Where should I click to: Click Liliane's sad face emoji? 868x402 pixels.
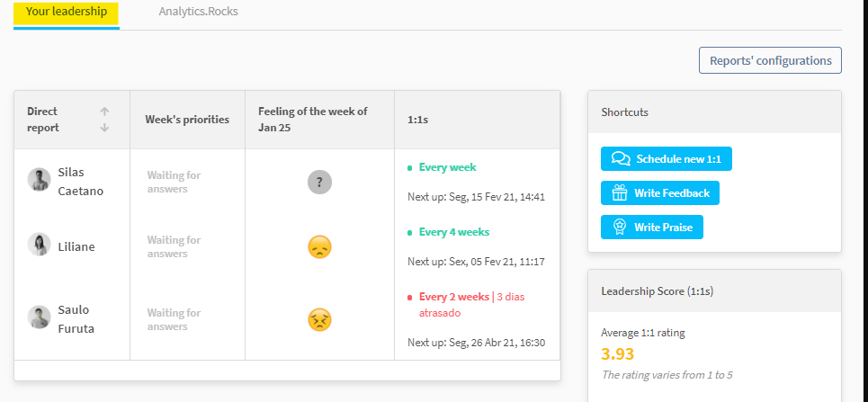click(319, 247)
